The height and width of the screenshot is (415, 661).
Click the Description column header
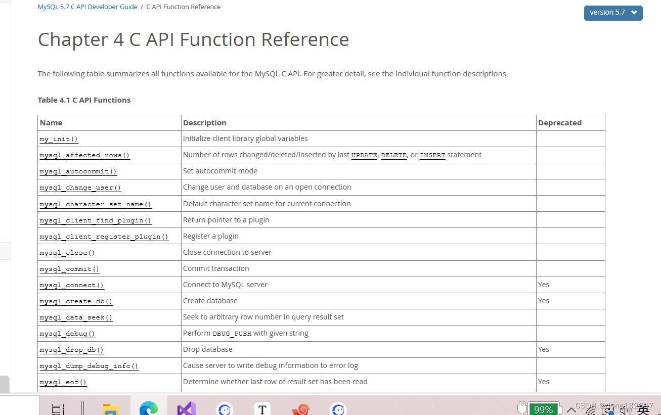(205, 123)
